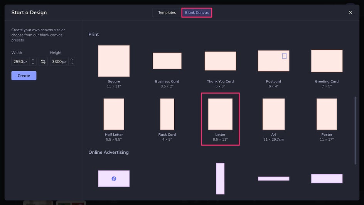Click the preset list vertical scrollbar
Image resolution: width=364 pixels, height=205 pixels.
tap(355, 131)
